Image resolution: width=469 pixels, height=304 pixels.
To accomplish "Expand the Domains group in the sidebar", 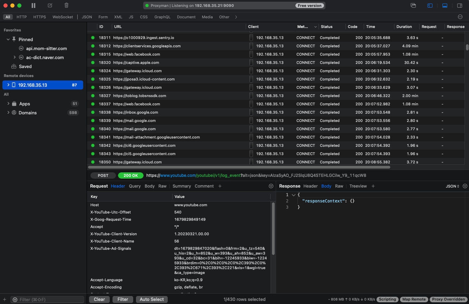I will pyautogui.click(x=8, y=113).
